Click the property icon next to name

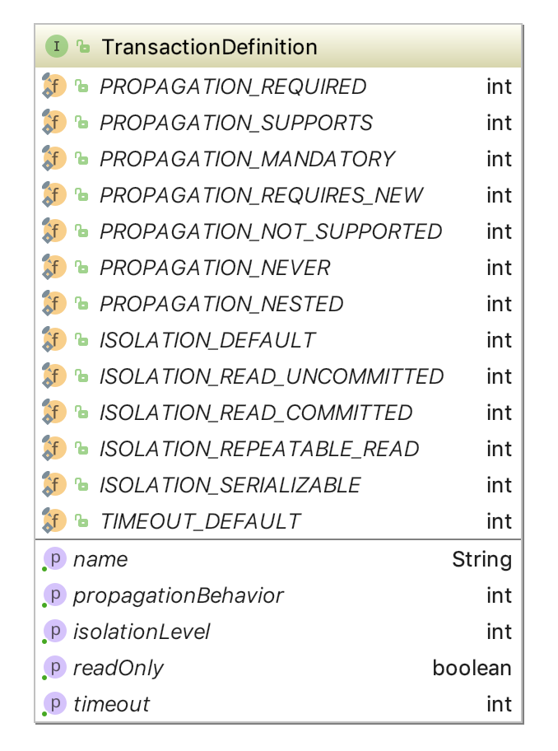54,559
